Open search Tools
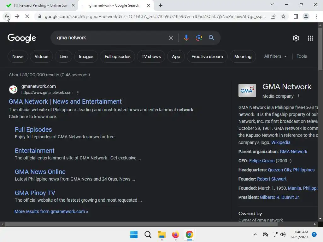The height and width of the screenshot is (242, 323). (x=302, y=56)
